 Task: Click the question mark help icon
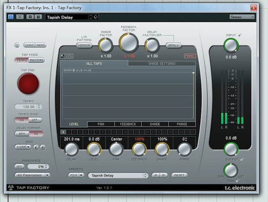point(17,45)
